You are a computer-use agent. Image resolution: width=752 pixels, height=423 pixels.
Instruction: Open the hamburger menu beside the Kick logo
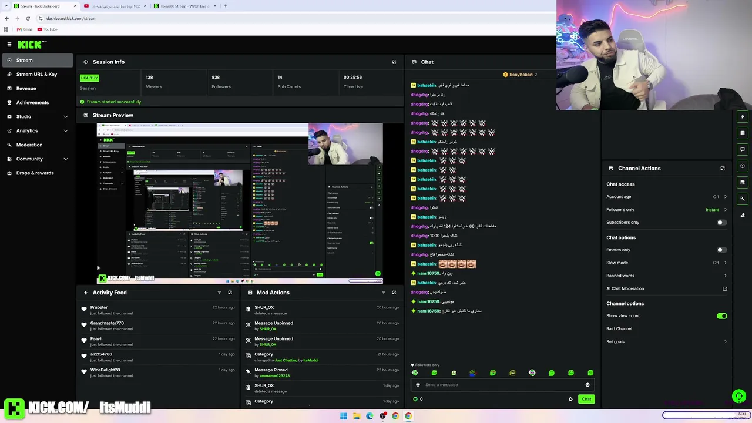[9, 45]
